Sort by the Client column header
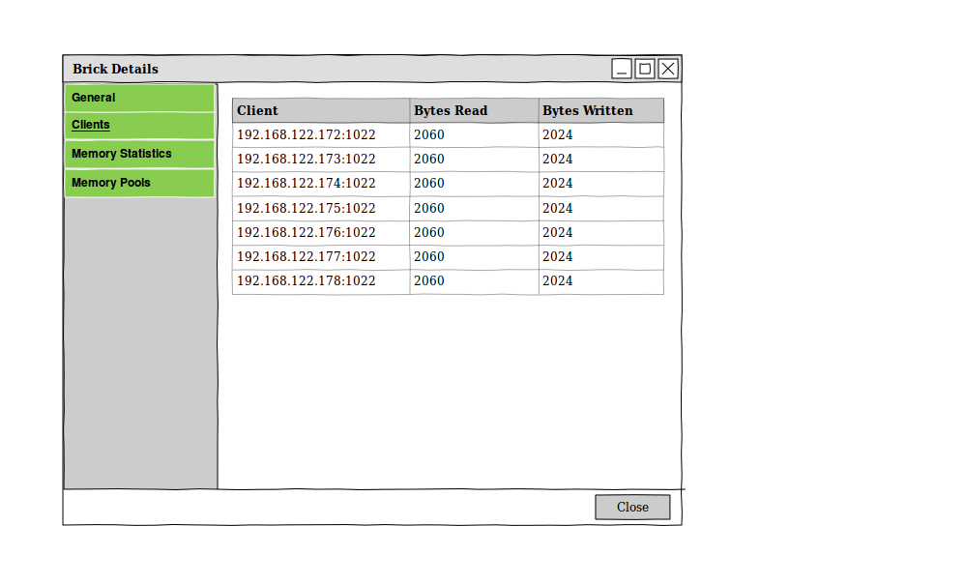Viewport: 964px width, 585px height. pos(320,110)
